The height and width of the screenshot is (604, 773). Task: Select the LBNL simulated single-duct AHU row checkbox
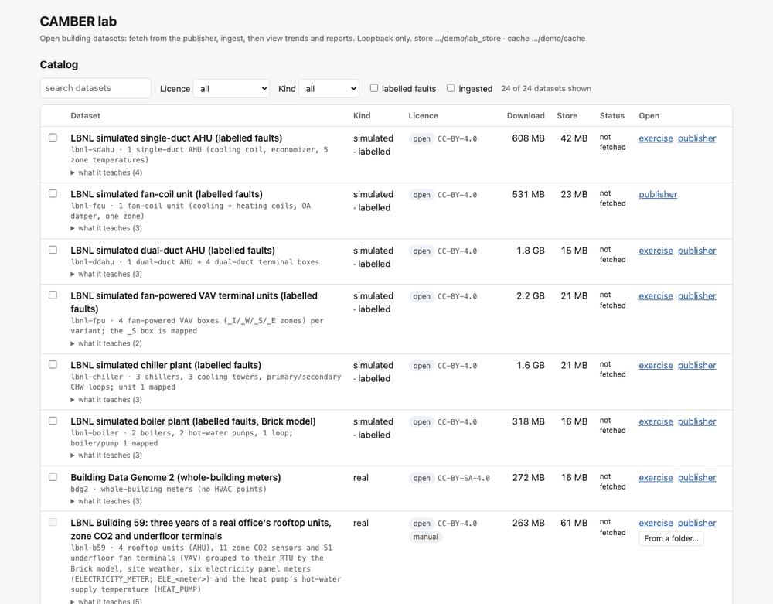tap(53, 138)
